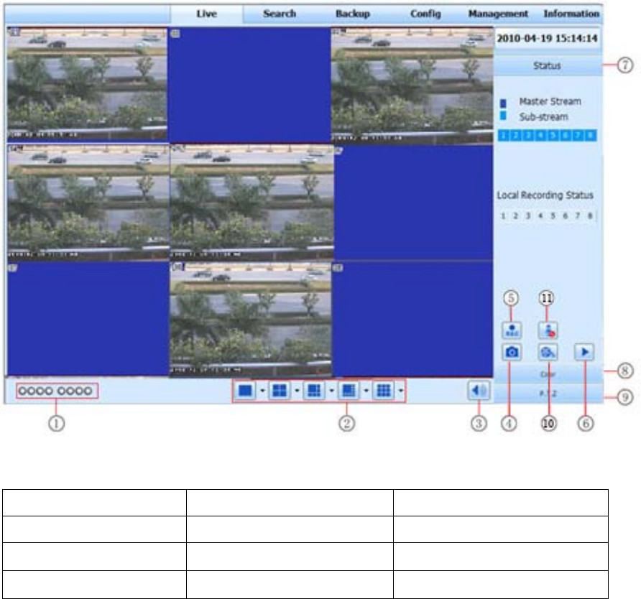Click the Local Recording Status heading

545,195
